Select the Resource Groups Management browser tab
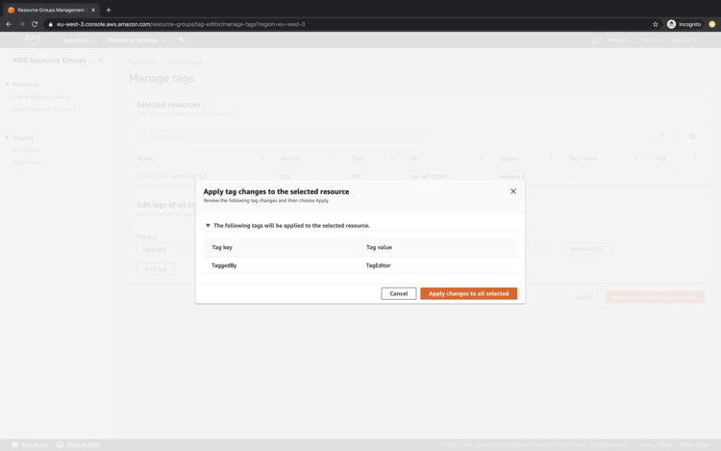The width and height of the screenshot is (721, 451). pyautogui.click(x=50, y=10)
